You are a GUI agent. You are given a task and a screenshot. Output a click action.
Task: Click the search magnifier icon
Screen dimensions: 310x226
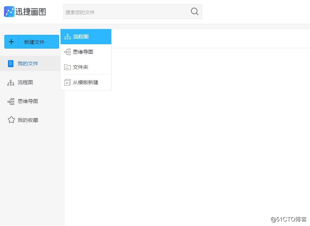coord(195,12)
